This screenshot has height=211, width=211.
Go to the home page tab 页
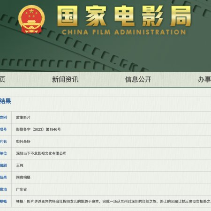click(2, 79)
